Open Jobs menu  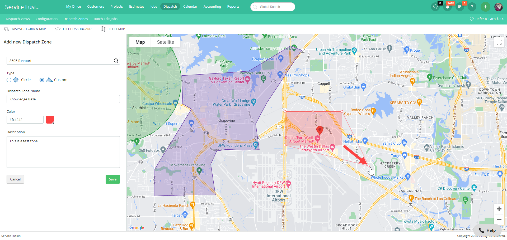coord(154,6)
